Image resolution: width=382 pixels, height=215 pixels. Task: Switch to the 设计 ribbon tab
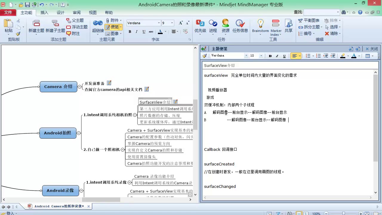(x=61, y=13)
